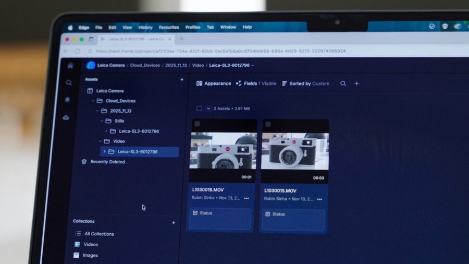Add a collection with Collections plus icon
The image size is (469, 264).
click(174, 223)
